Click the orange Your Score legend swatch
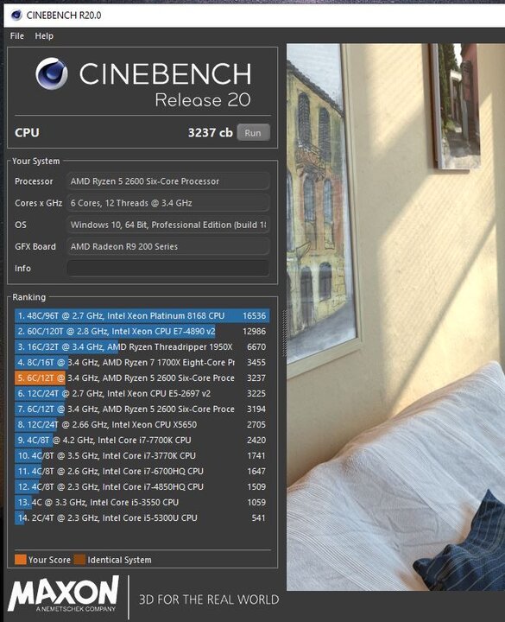The height and width of the screenshot is (622, 505). (x=21, y=560)
